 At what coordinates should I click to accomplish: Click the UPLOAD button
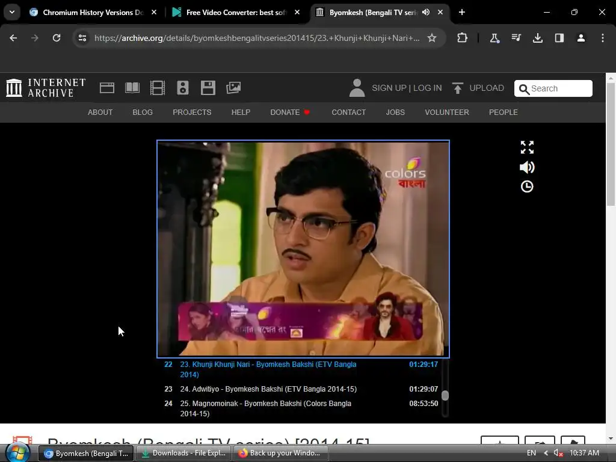click(478, 88)
